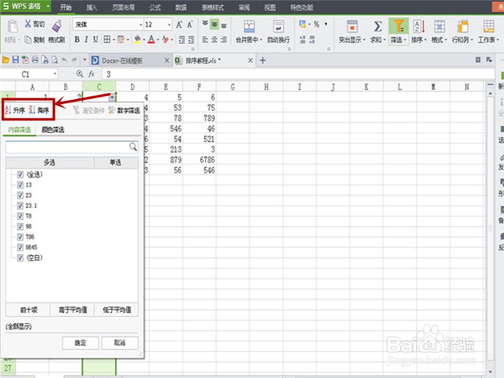Uncheck the 13 filter checkbox

click(20, 185)
